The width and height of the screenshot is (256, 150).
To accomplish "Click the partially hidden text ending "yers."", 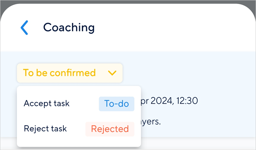I will (x=152, y=121).
